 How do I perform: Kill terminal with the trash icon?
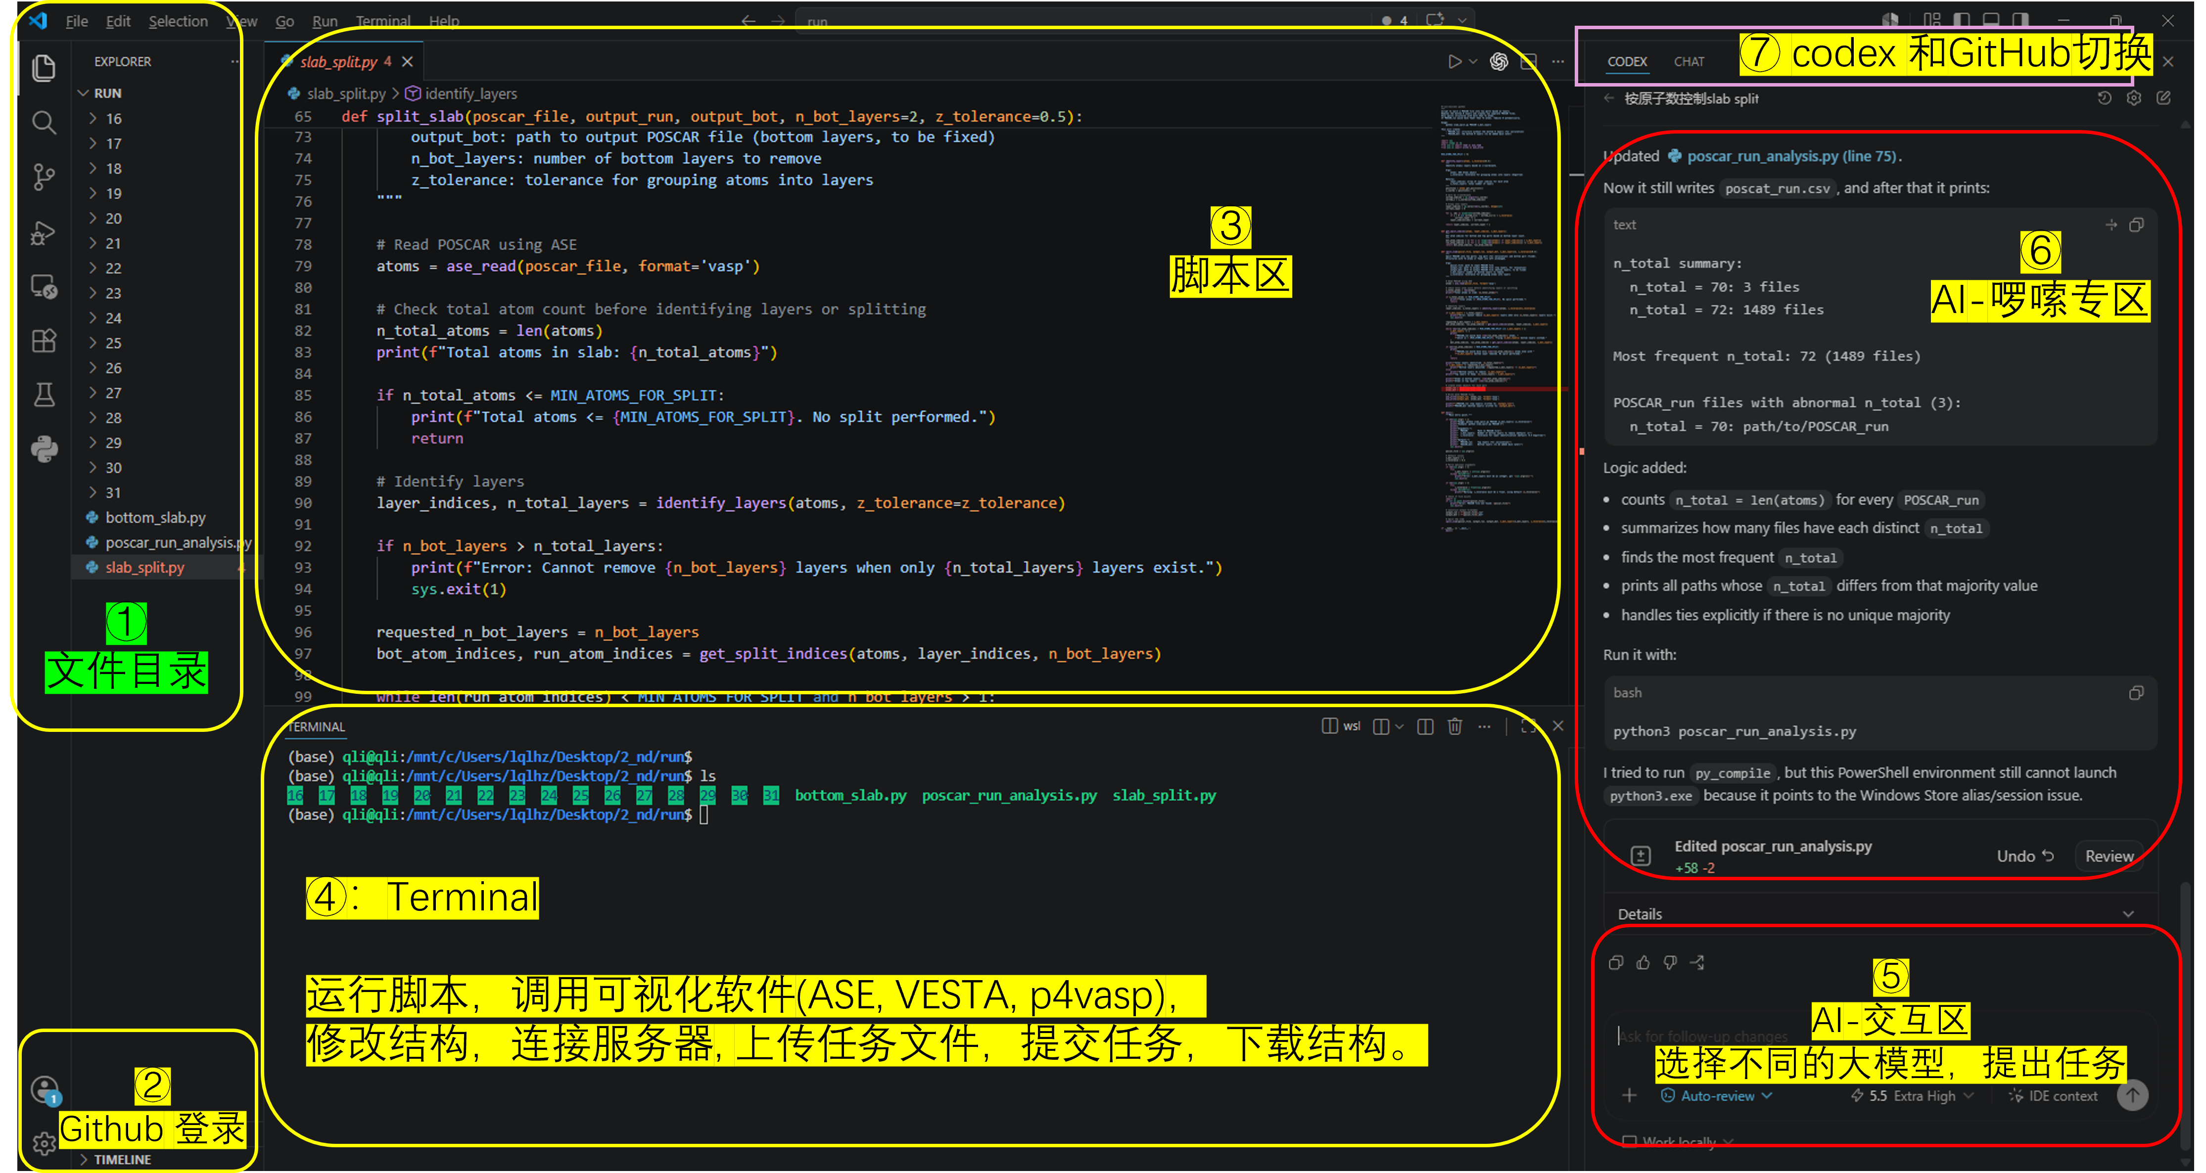tap(1454, 726)
